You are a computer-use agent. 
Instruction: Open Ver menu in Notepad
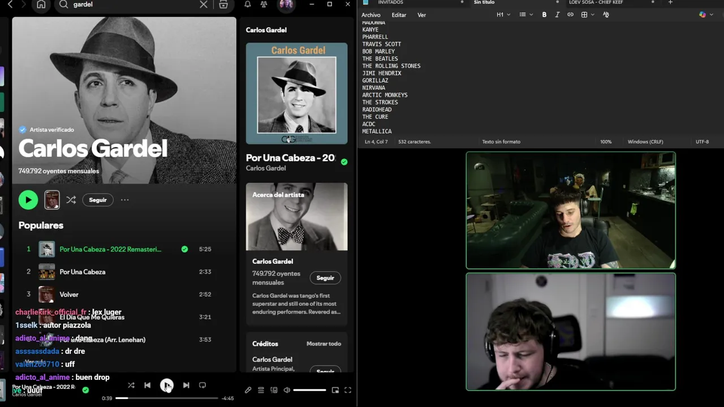(x=421, y=15)
